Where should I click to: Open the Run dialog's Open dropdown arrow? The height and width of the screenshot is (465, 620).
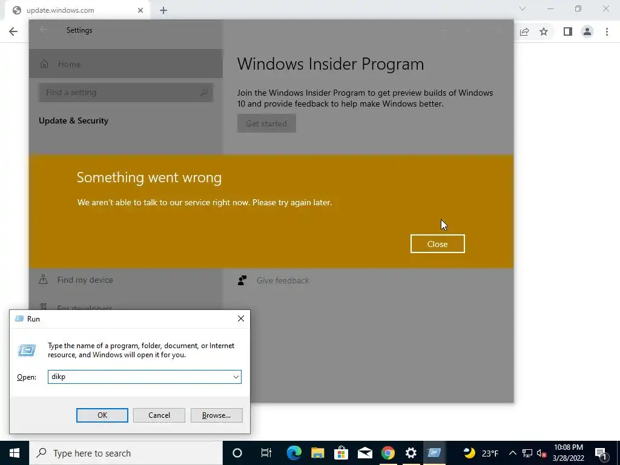tap(236, 377)
